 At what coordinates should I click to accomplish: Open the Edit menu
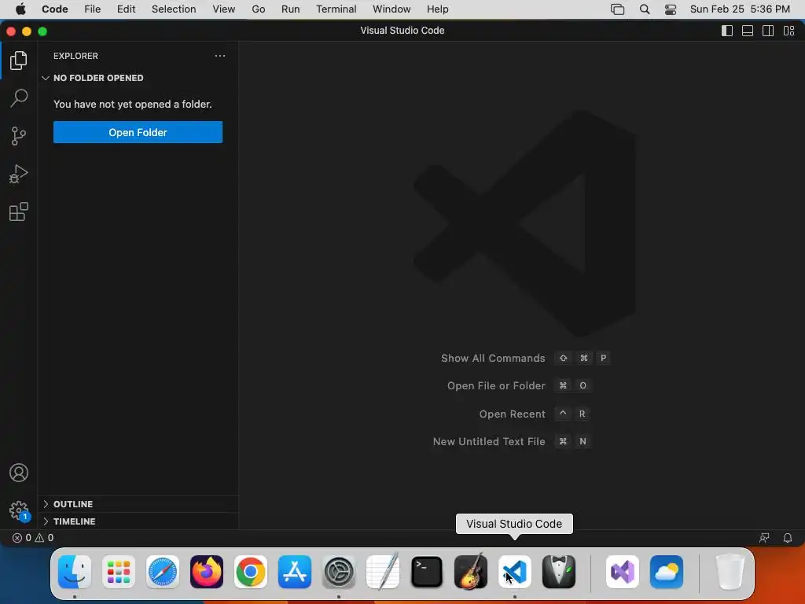pos(127,9)
